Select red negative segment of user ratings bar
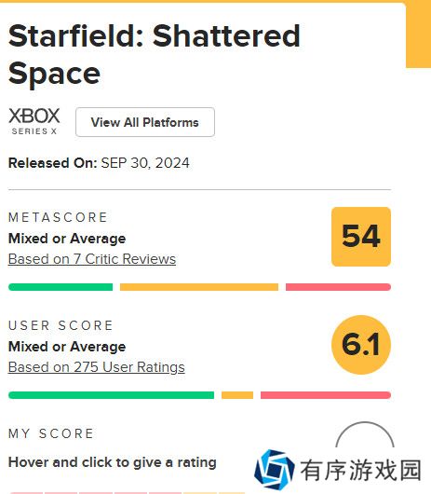Viewport: 431px width, 494px height. 326,395
